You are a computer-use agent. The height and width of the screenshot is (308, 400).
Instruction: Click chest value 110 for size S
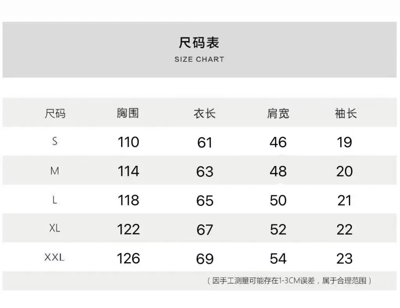(x=128, y=142)
